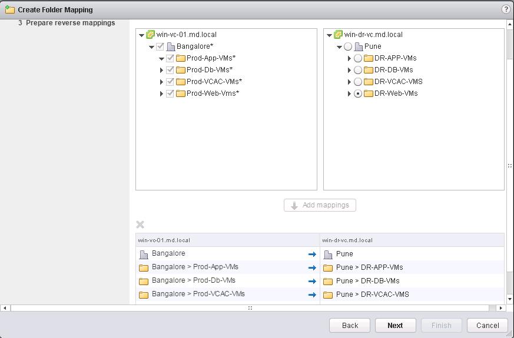
Task: Click folder icon of Bangalore > Prod-VCAC-VMs row
Action: 144,295
